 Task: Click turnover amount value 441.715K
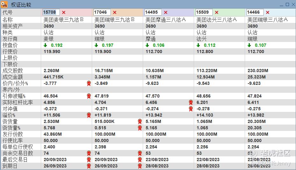click(54, 77)
